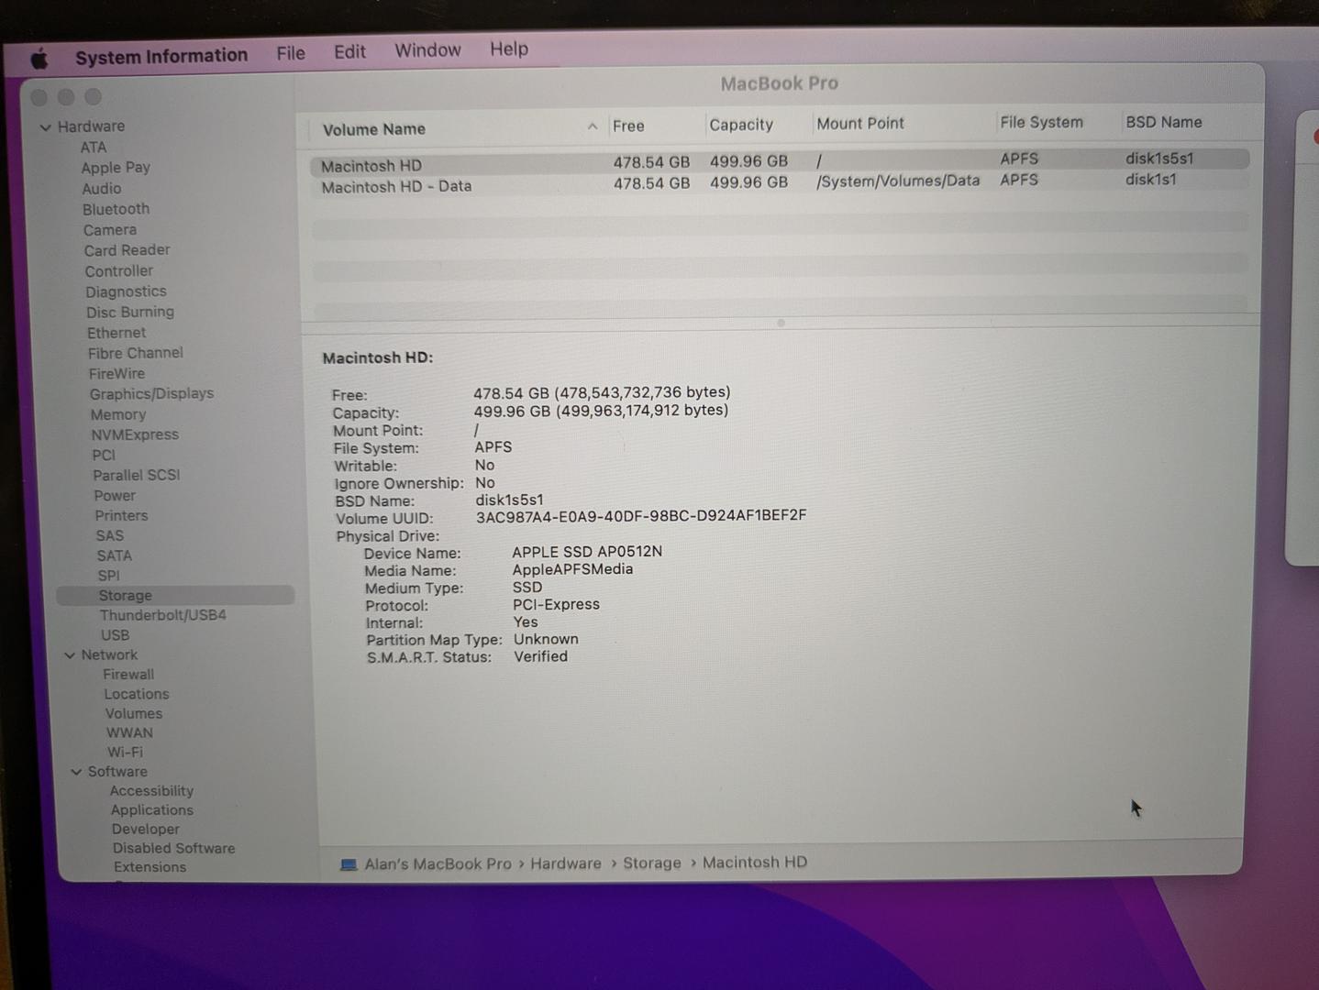Viewport: 1319px width, 990px height.
Task: Open Wi-Fi under Network
Action: tap(125, 752)
